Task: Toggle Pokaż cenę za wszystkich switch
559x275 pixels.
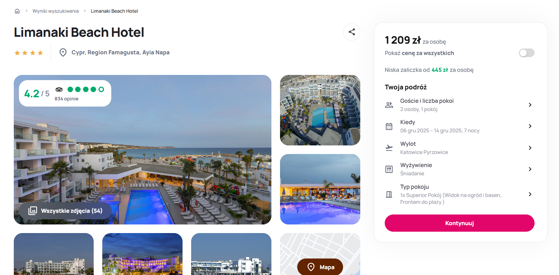Action: point(527,53)
